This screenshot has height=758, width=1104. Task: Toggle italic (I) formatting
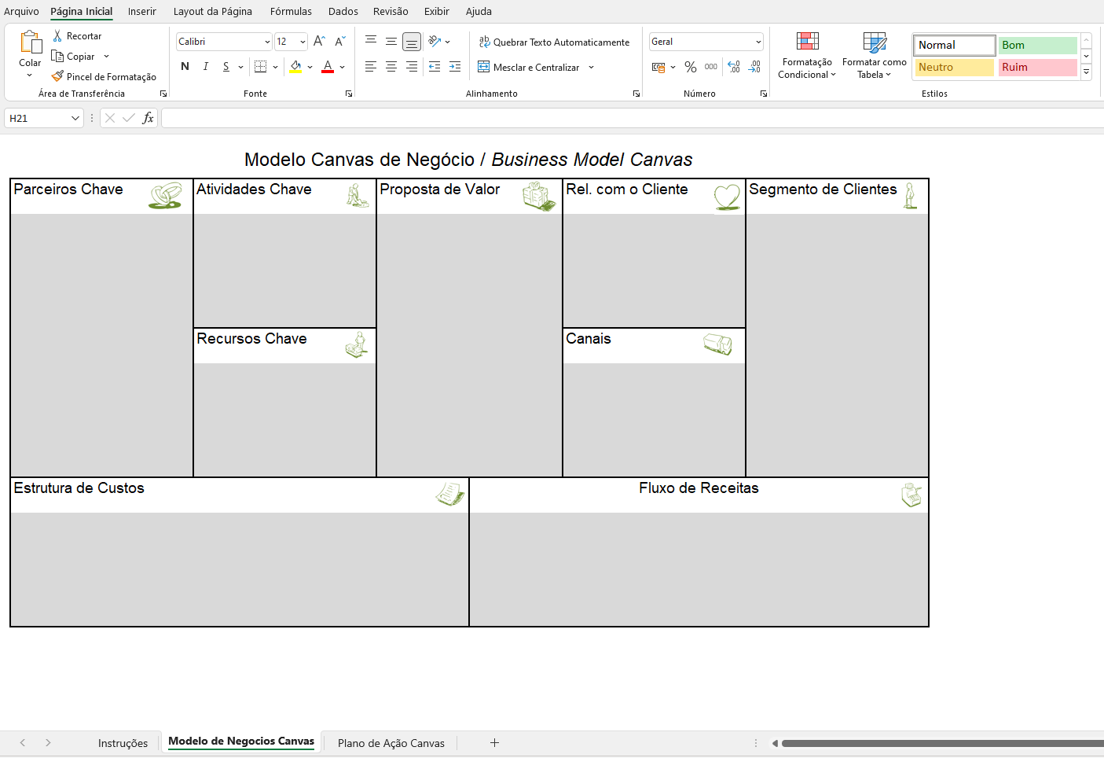(205, 67)
